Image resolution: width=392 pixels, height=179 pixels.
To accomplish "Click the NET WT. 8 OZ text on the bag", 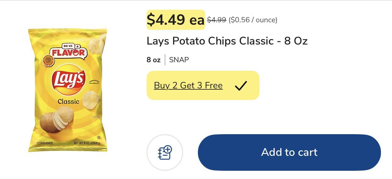I will pyautogui.click(x=87, y=143).
